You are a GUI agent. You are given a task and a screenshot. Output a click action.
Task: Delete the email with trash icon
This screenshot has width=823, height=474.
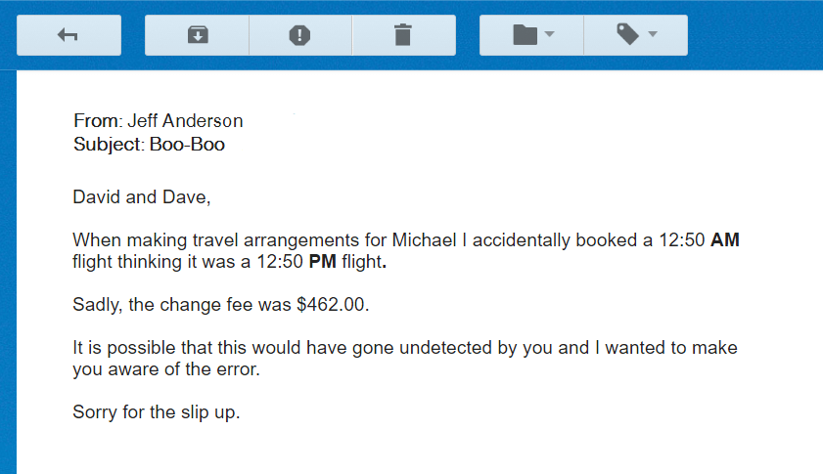coord(402,35)
